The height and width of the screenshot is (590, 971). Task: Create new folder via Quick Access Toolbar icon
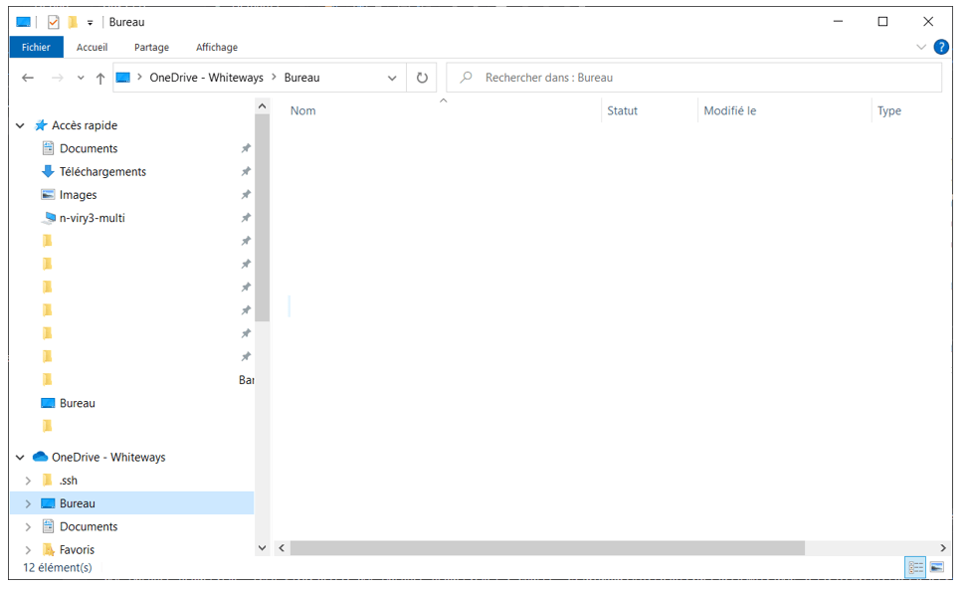(72, 21)
